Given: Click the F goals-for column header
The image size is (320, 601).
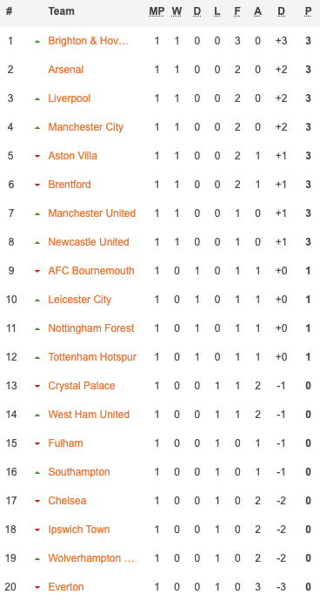Looking at the screenshot, I should pos(237,11).
